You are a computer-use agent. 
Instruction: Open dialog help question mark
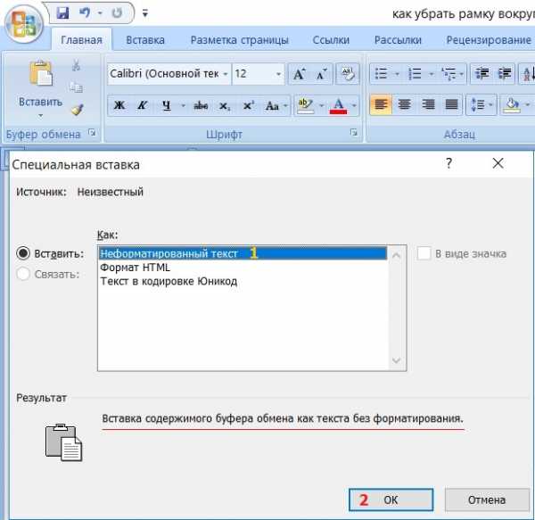pyautogui.click(x=449, y=163)
